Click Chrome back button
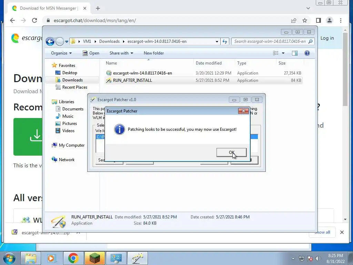 (x=12, y=20)
